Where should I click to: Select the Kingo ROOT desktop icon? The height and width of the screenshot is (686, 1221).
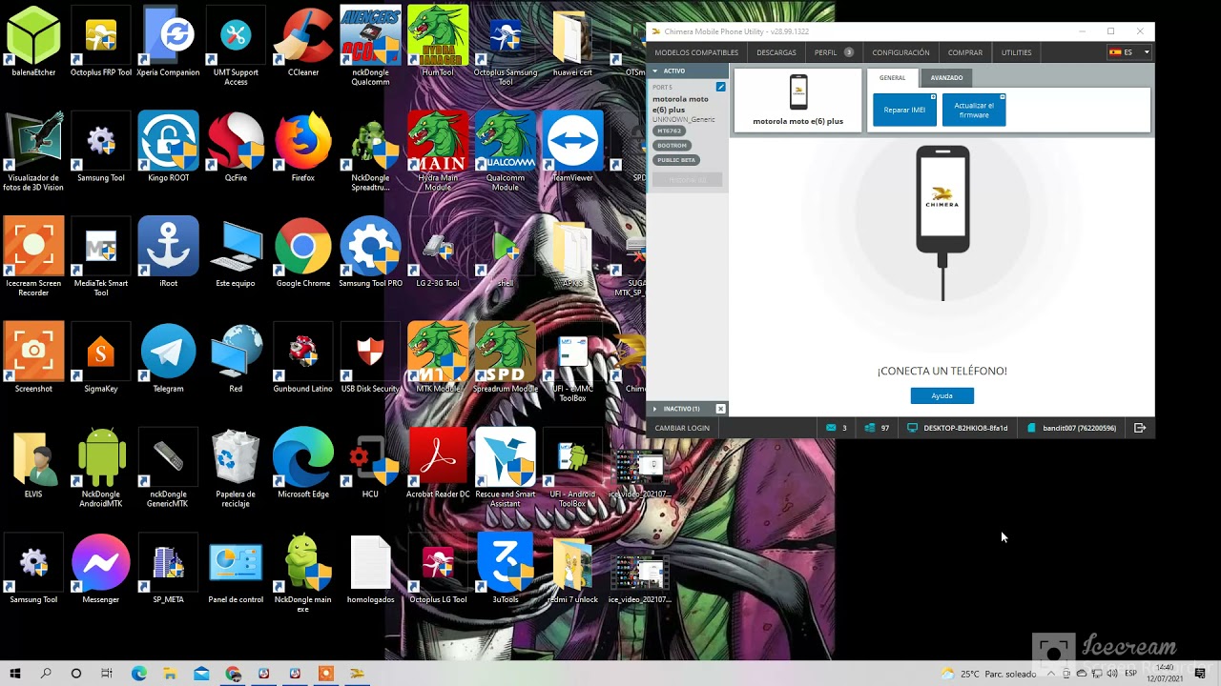tap(168, 148)
